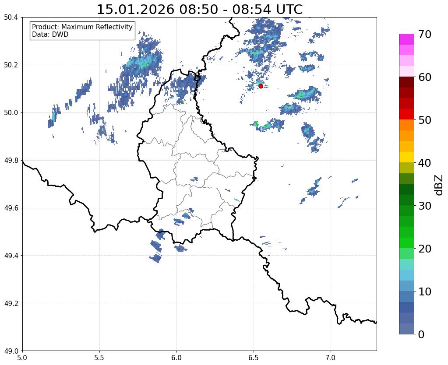Click the latitude axis label 49.2
Screen dimensions: 448x365
[x=11, y=303]
